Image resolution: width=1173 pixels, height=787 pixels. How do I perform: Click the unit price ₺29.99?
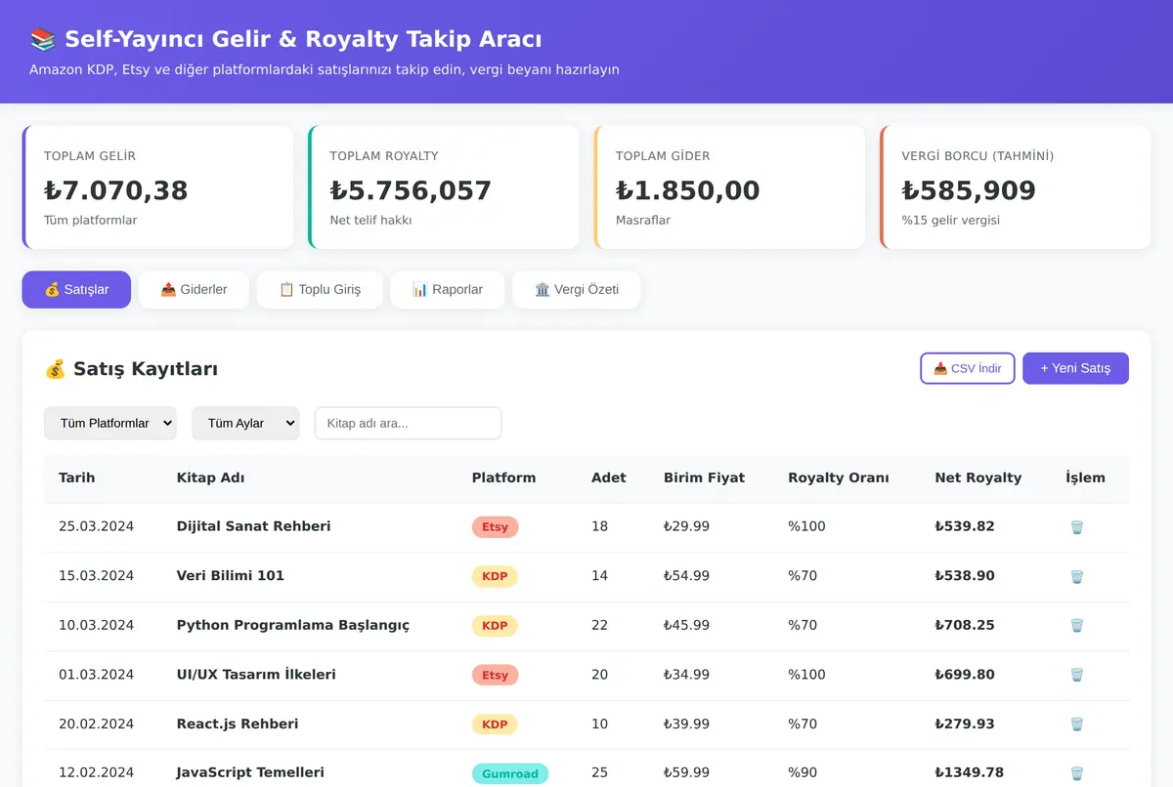point(686,526)
